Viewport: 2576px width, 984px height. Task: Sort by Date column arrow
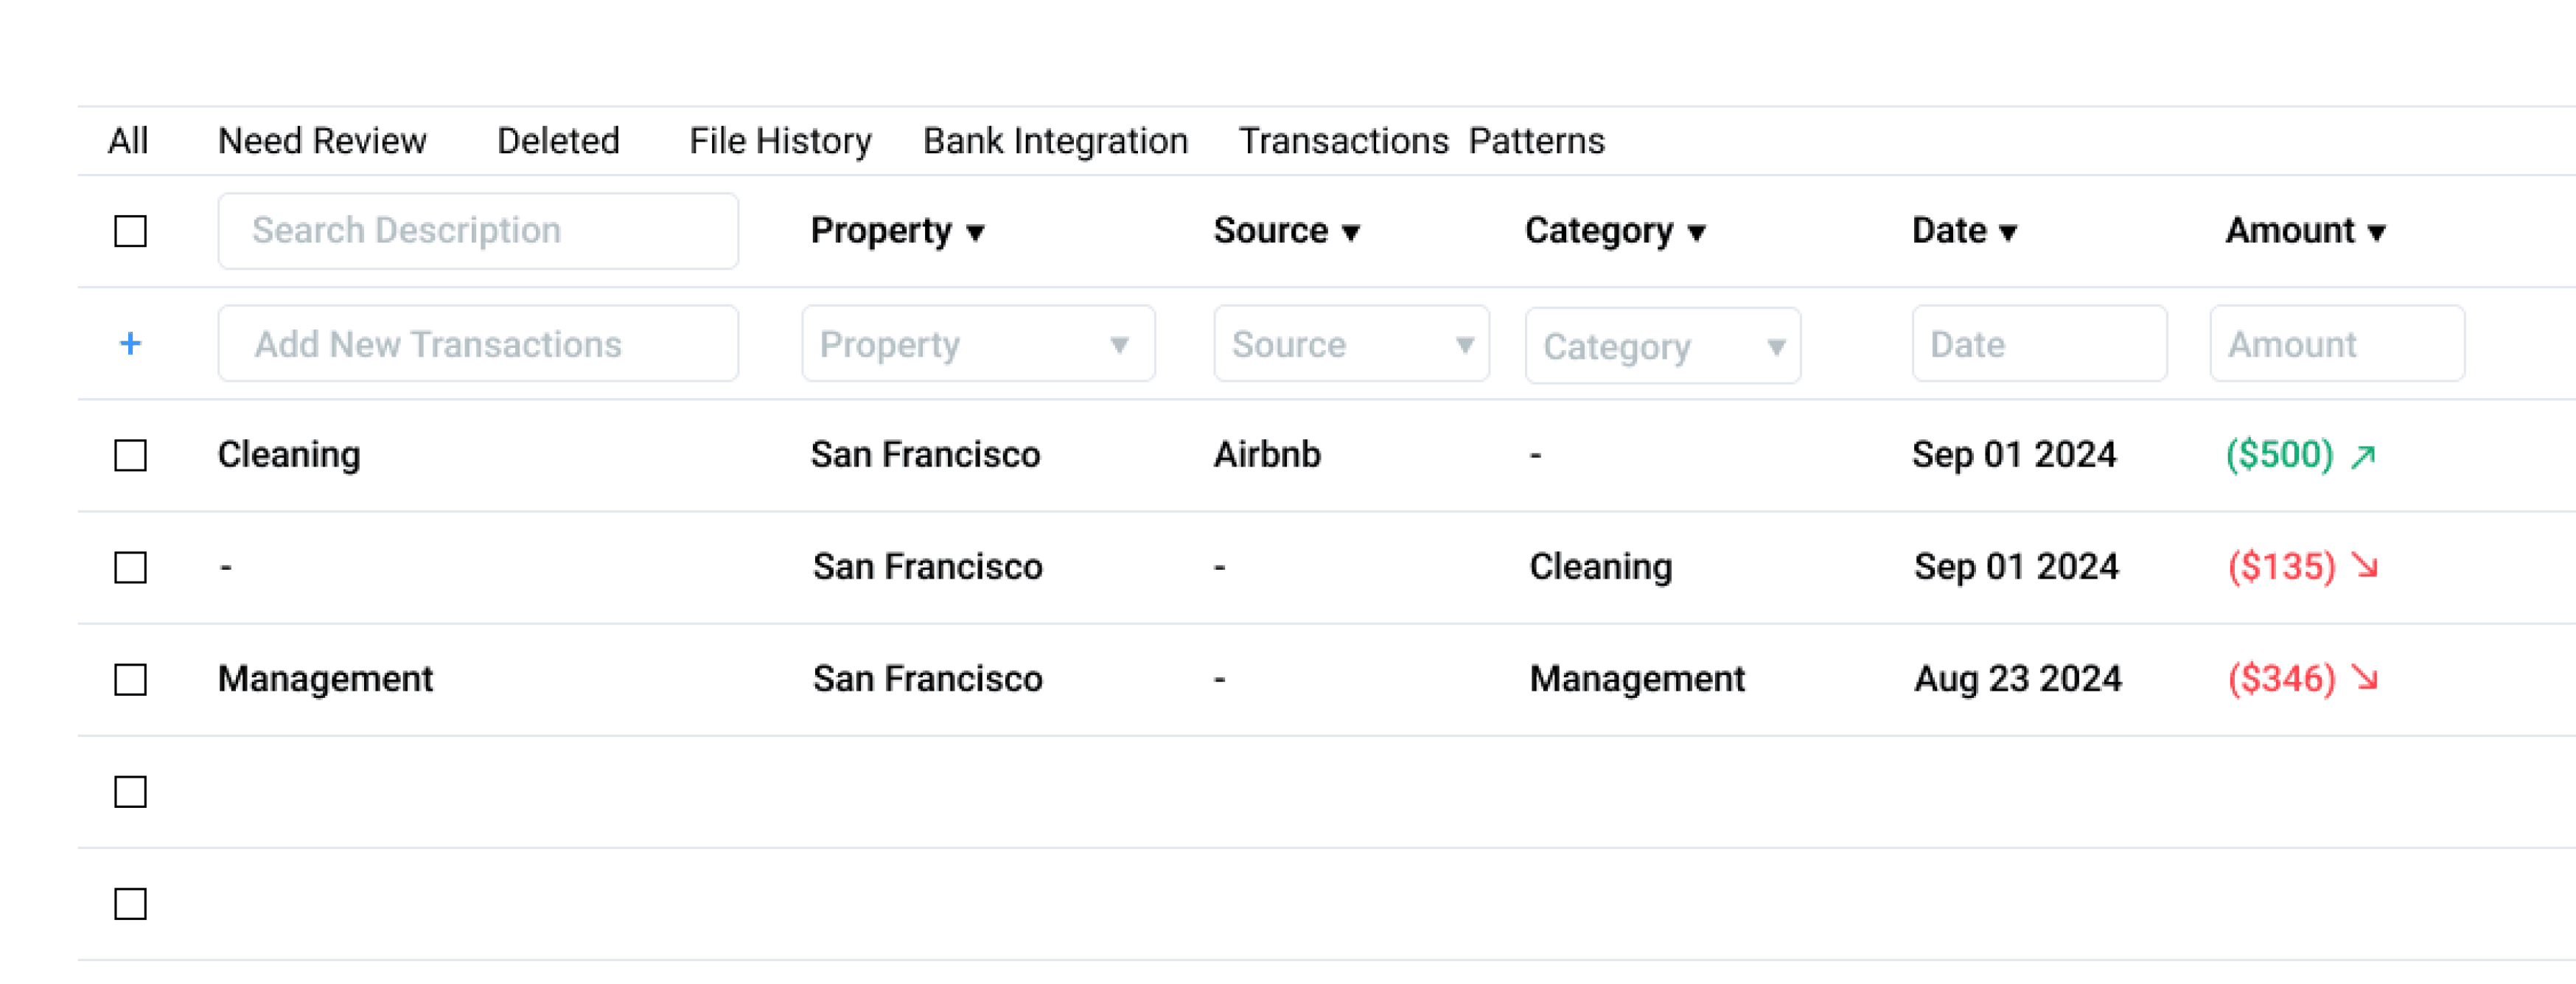pyautogui.click(x=2008, y=233)
